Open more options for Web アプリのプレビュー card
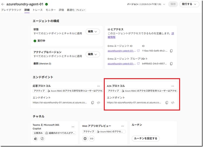203x147 pixels. point(122,126)
